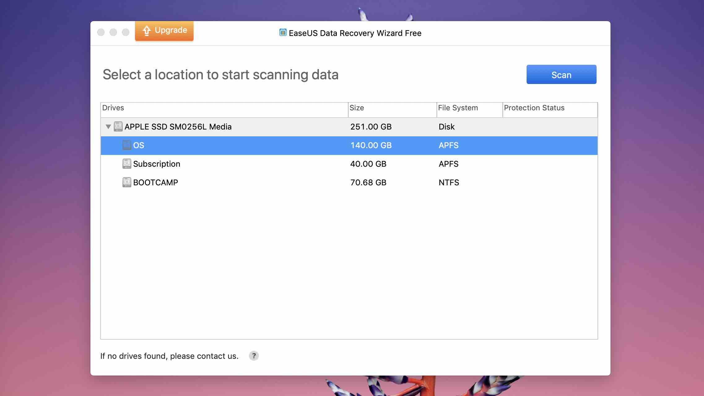
Task: Click the APFS cell in OS row
Action: (448, 145)
